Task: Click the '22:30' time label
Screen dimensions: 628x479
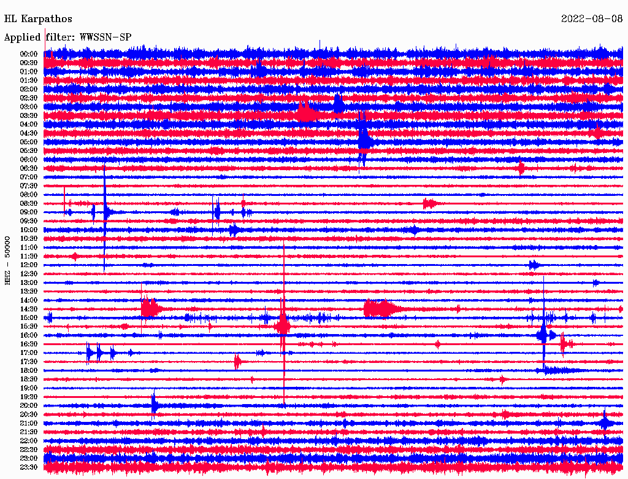Action: [x=29, y=450]
